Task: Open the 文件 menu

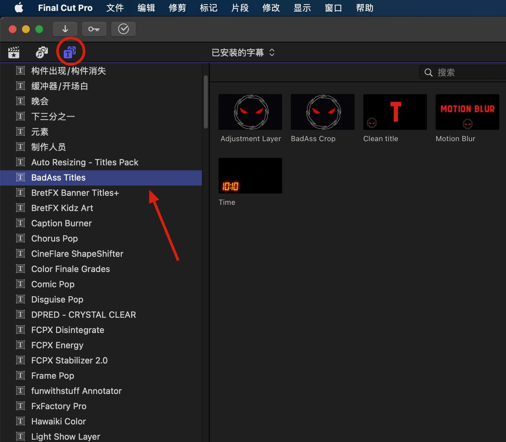Action: 115,8
